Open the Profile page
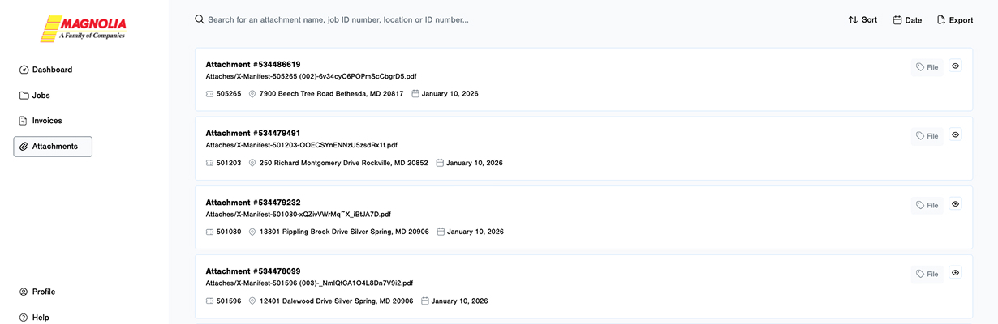Screen dimensions: 998x324 [44, 292]
